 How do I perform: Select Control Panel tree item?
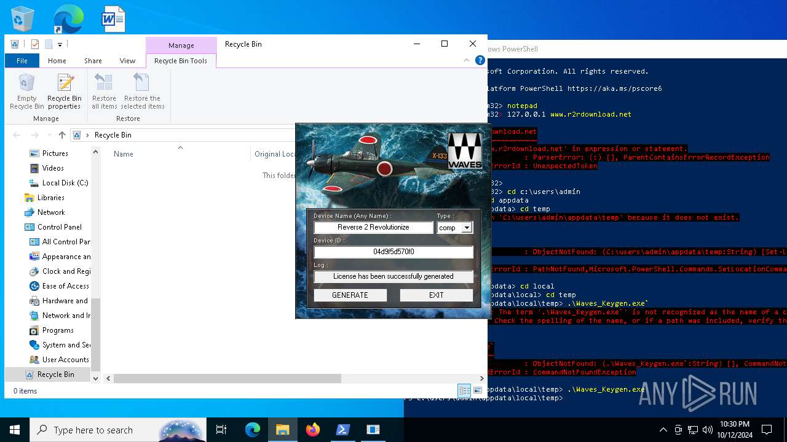[x=59, y=227]
